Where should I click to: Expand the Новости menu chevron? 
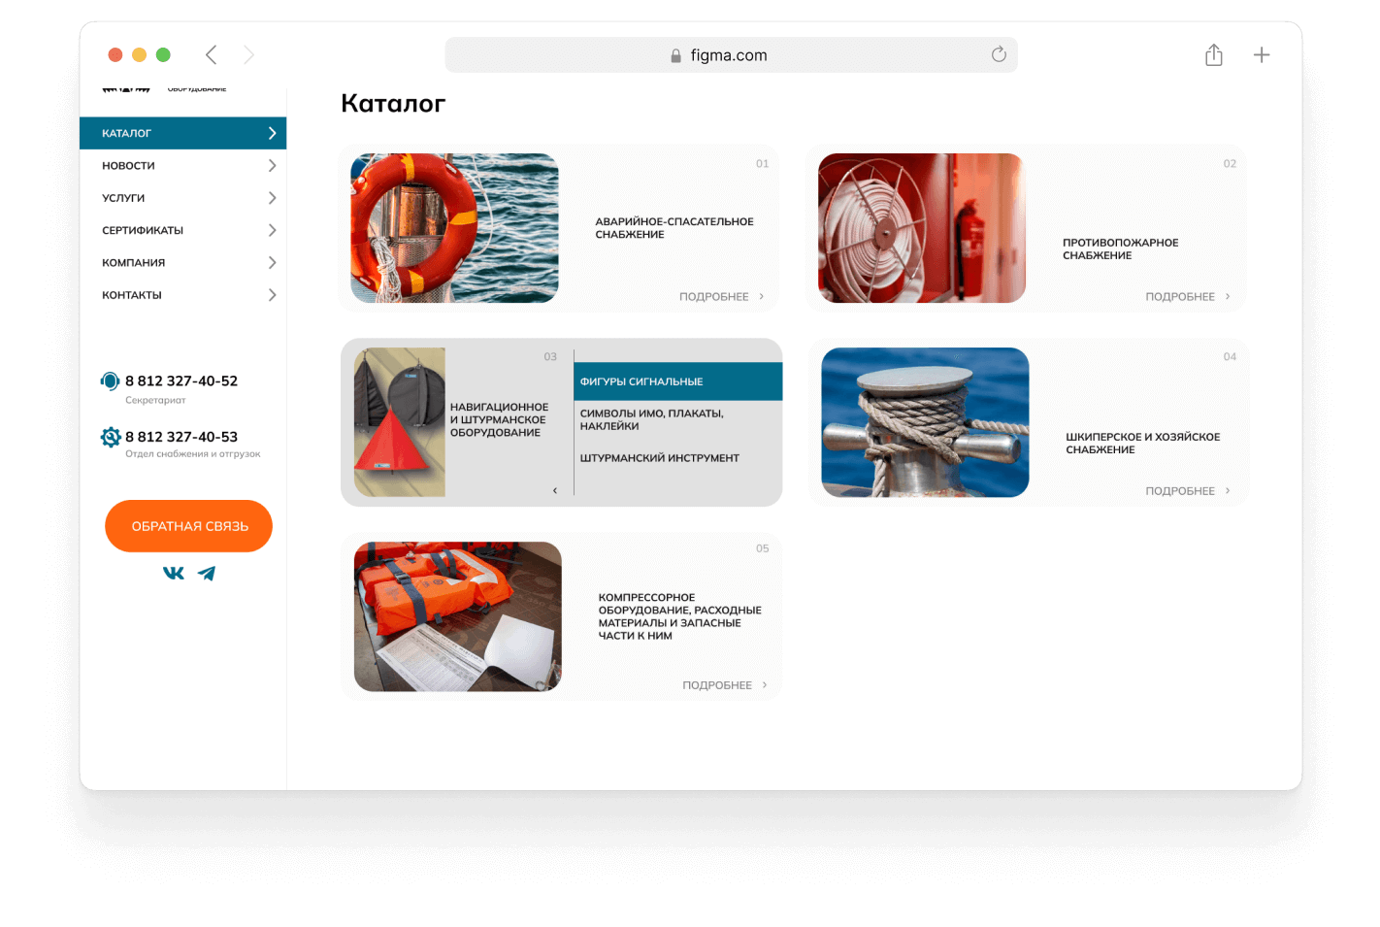click(x=272, y=166)
